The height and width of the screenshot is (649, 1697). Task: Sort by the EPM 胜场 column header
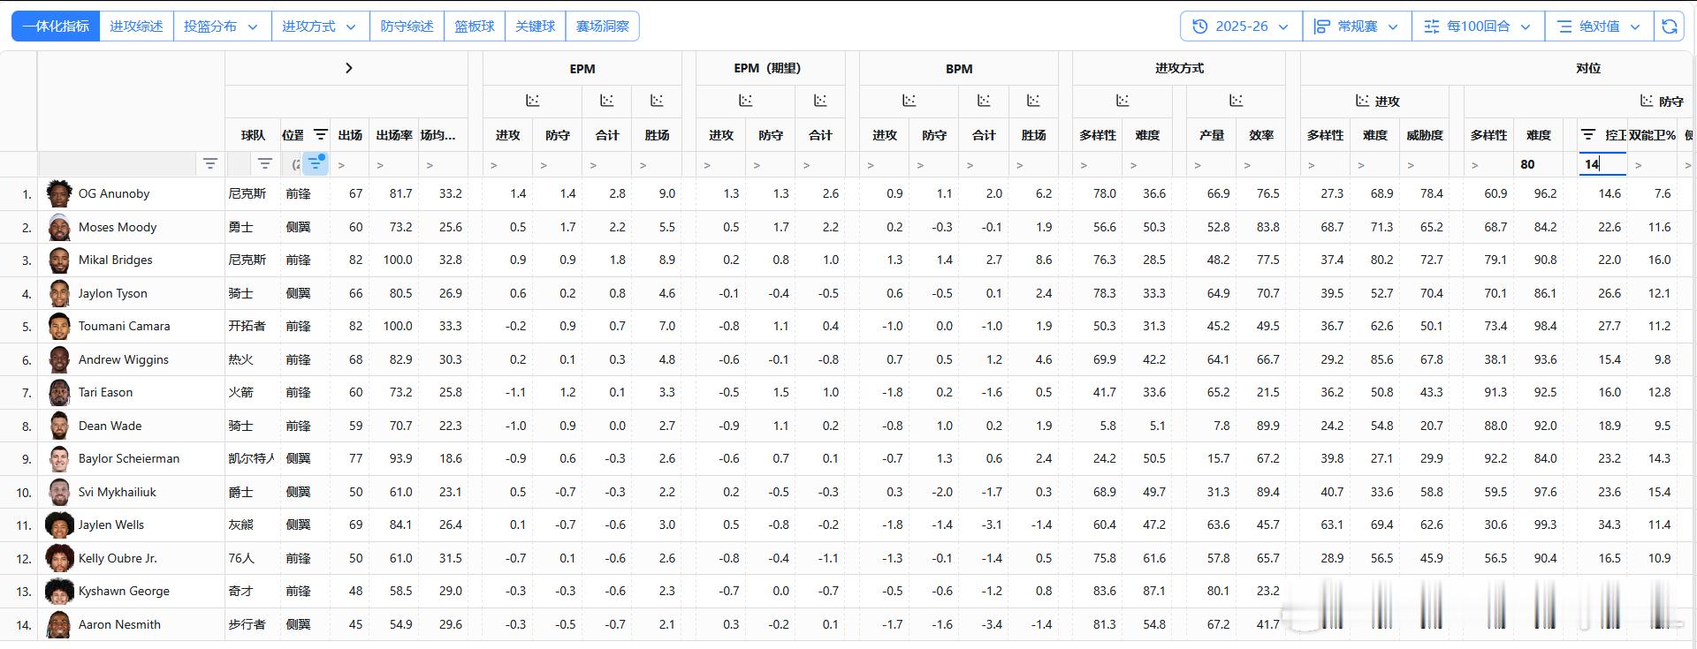[657, 135]
